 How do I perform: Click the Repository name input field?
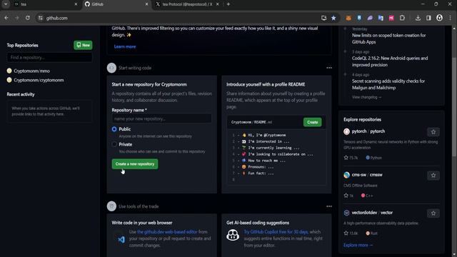[162, 119]
